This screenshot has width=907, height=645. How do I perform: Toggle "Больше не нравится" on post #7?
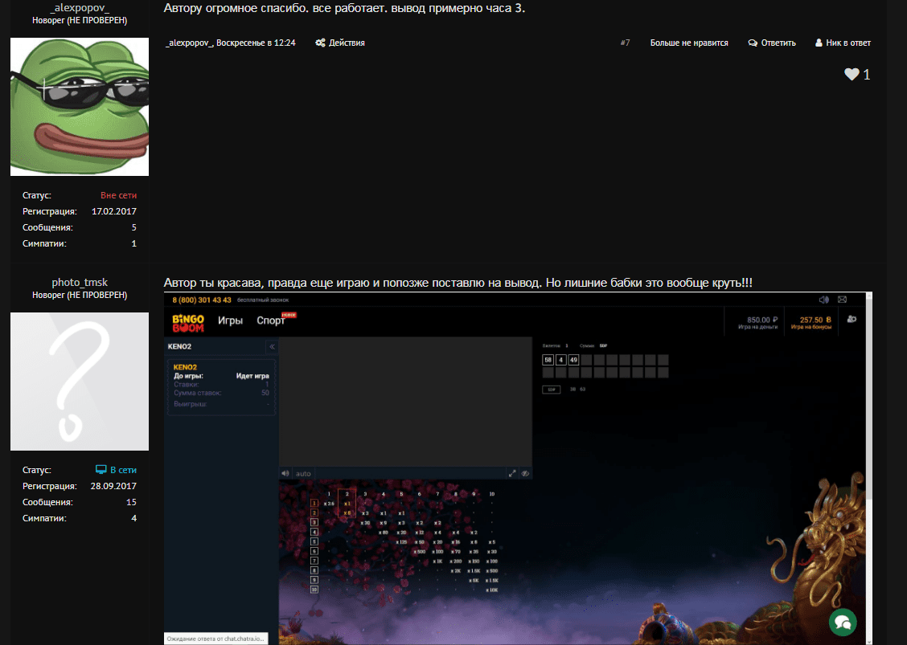[688, 43]
